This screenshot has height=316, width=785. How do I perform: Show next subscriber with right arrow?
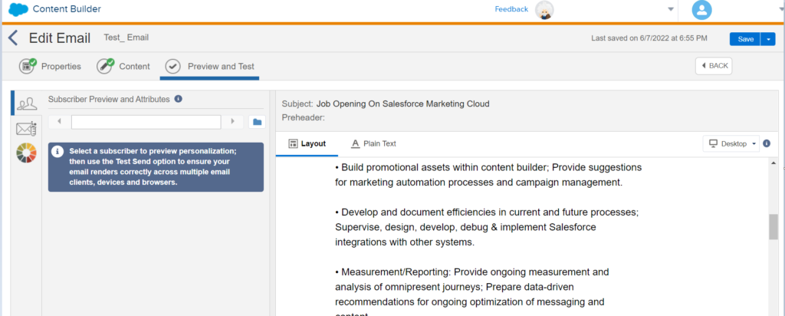click(232, 122)
